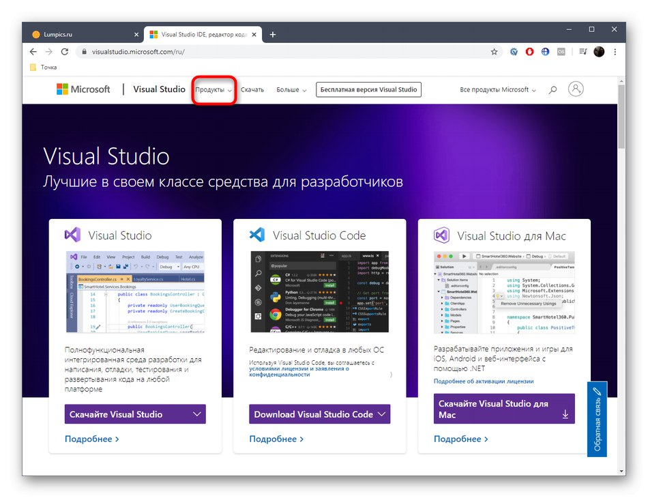Click Бесплатная версия Visual Studio button
Image resolution: width=648 pixels, height=498 pixels.
[x=368, y=89]
